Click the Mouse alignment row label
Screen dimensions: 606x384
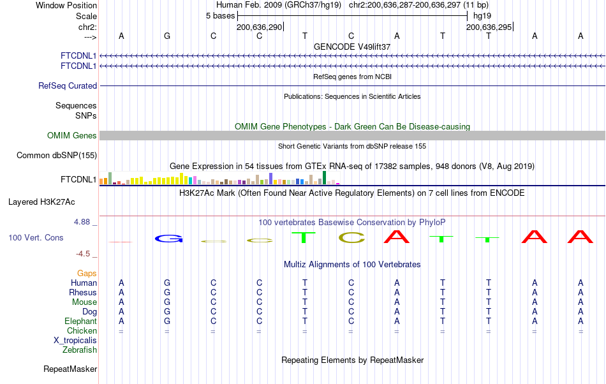coord(84,302)
